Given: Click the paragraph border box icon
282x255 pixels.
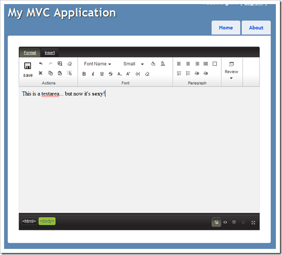Looking at the screenshot, I should tap(215, 64).
